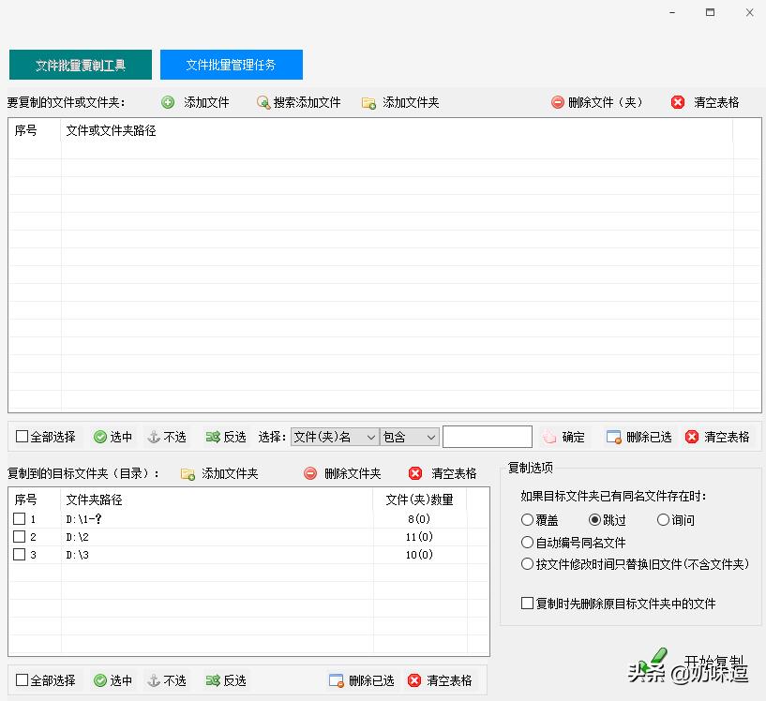This screenshot has width=766, height=701.
Task: 打开文件(夹)名筛选下拉框
Action: [x=333, y=436]
